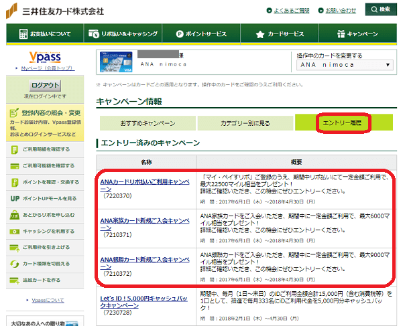
Task: Open 登録内容の照会・変更 section
Action: click(x=45, y=123)
